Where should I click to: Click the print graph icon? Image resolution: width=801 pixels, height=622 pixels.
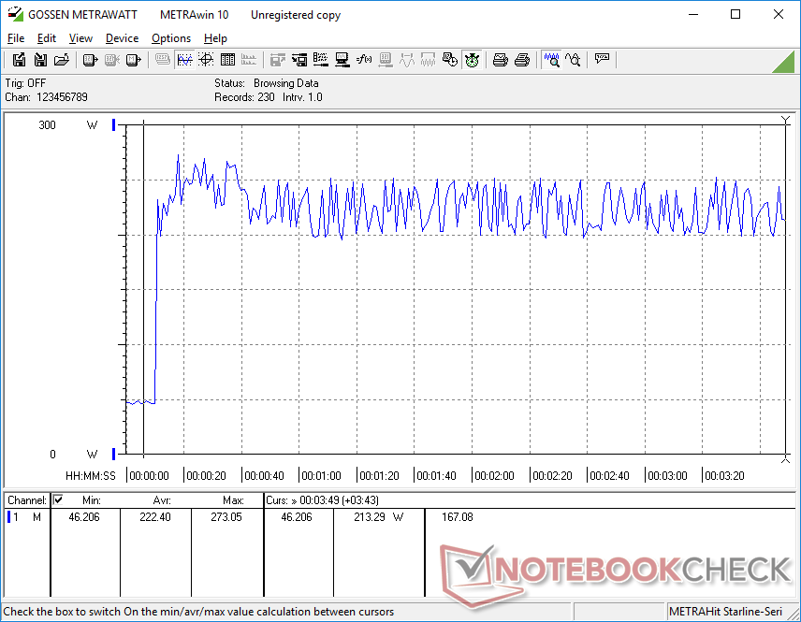(500, 60)
